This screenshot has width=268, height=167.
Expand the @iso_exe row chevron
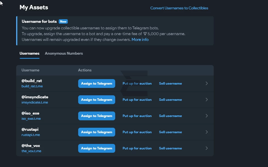(x=207, y=116)
